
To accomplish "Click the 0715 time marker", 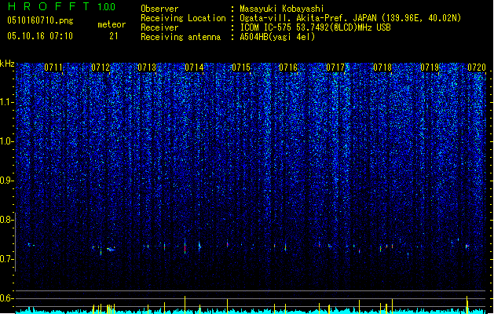I will coord(241,68).
